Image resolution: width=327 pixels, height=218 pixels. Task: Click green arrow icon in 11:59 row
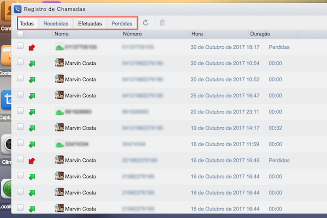coord(32,144)
